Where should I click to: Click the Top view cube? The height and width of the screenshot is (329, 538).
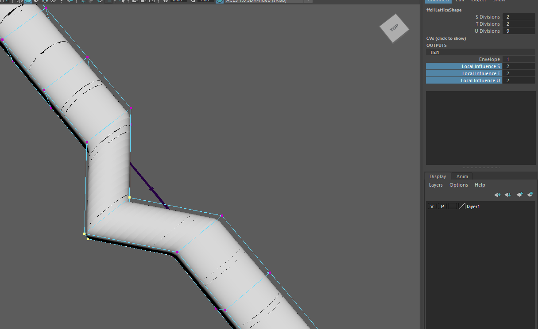(x=394, y=28)
